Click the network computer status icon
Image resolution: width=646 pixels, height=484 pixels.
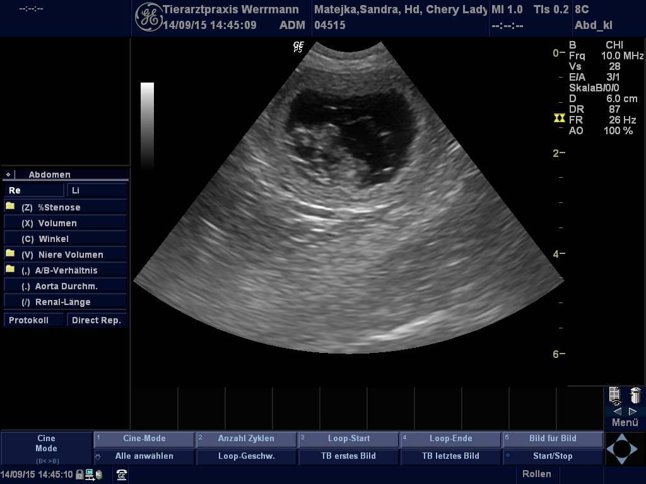90,475
